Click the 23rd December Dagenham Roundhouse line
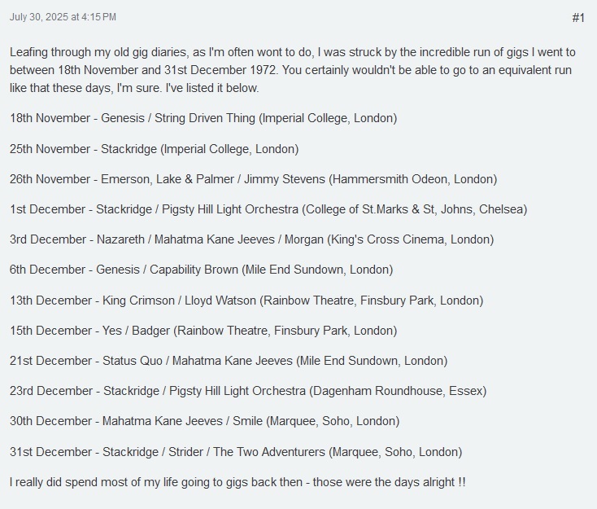Screen dimensions: 597x509 pyautogui.click(x=248, y=391)
